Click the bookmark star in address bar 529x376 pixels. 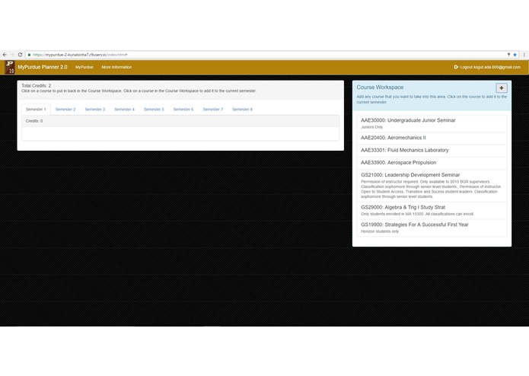pyautogui.click(x=515, y=55)
